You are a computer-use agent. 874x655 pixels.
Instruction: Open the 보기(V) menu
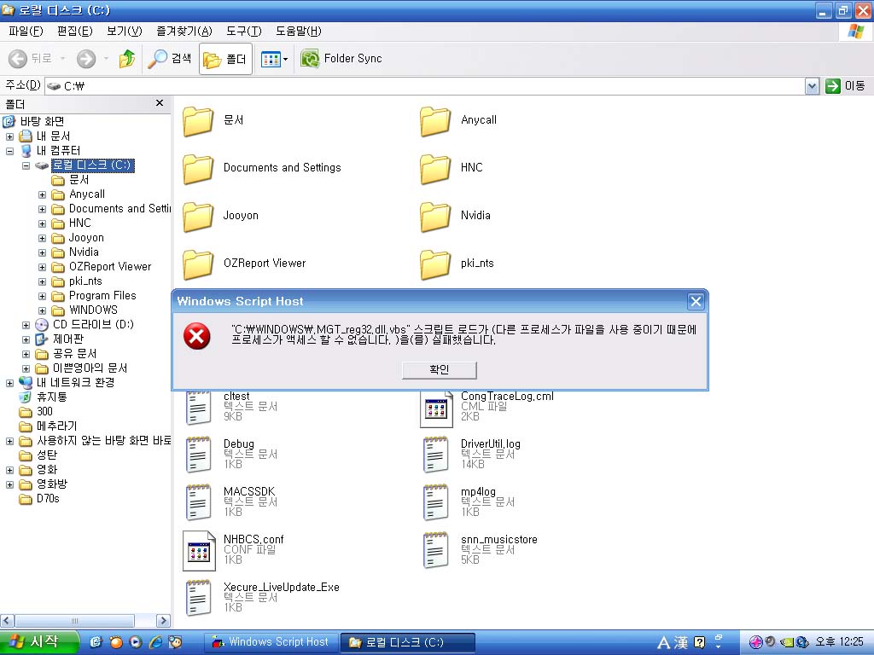[x=125, y=32]
